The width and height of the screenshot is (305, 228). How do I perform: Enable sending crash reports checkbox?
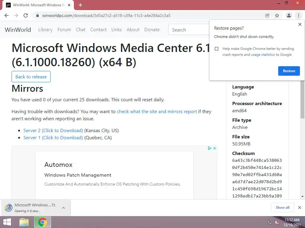217,49
